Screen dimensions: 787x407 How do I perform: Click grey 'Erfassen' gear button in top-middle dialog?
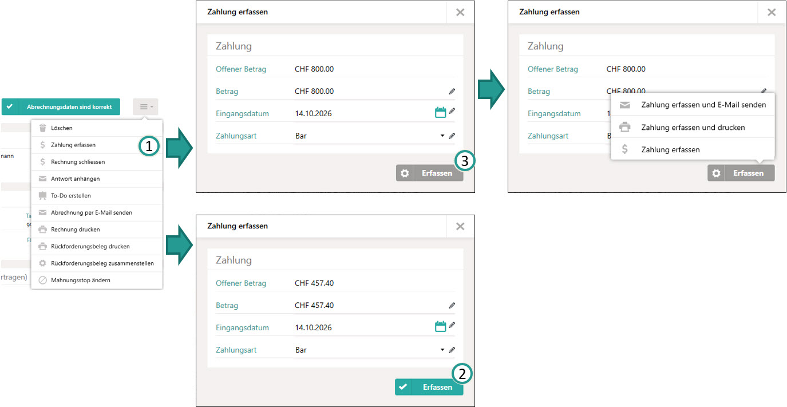(x=429, y=173)
